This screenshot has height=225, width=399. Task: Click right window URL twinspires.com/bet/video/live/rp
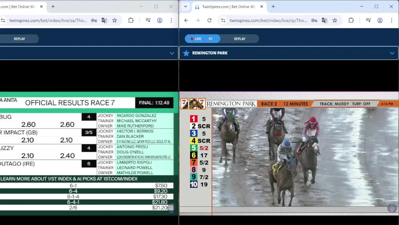pyautogui.click(x=268, y=20)
